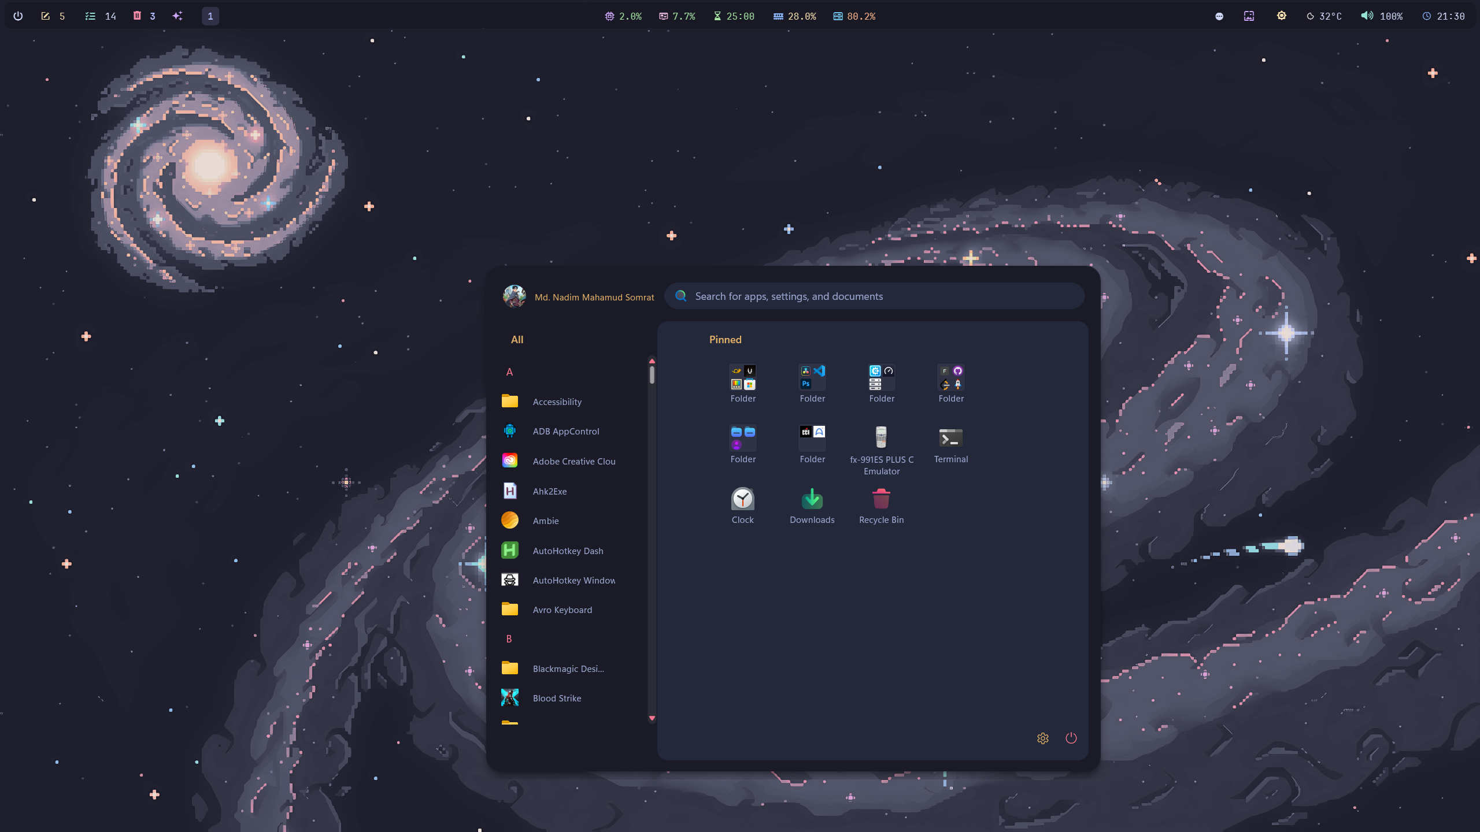Click the Pinned section heading
Image resolution: width=1480 pixels, height=832 pixels.
[725, 340]
